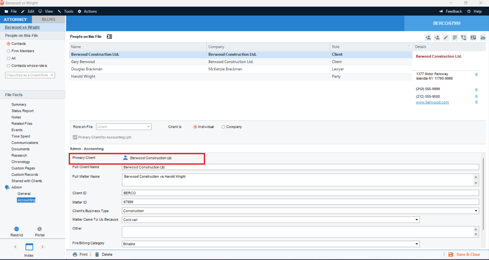Open the www.berwood.com website link
The height and width of the screenshot is (260, 489).
(432, 102)
